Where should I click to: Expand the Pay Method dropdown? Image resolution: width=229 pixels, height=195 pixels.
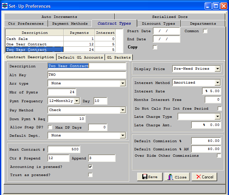[x=123, y=110]
